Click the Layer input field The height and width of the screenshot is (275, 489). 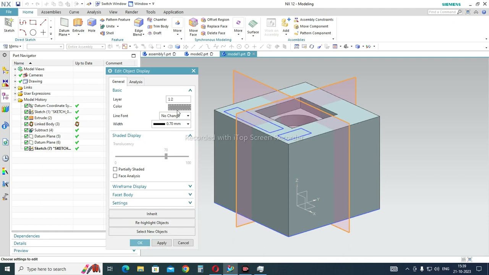tap(178, 99)
